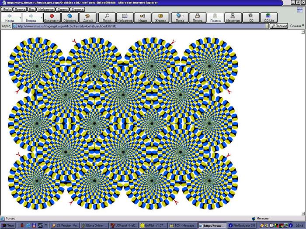The width and height of the screenshot is (306, 229).
Task: Click the active http://www... taskbar button
Action: pyautogui.click(x=212, y=226)
